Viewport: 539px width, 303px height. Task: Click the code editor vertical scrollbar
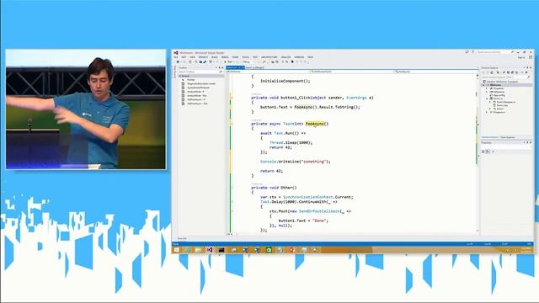(x=478, y=153)
